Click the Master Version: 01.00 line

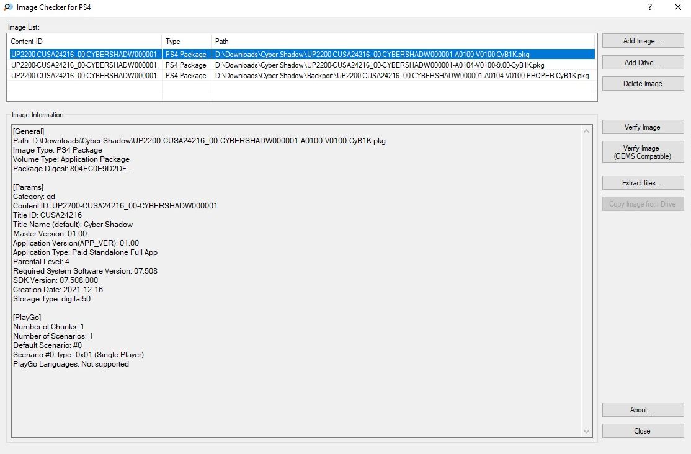[50, 234]
